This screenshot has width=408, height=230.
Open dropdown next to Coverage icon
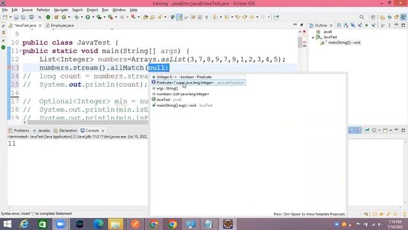(105, 17)
